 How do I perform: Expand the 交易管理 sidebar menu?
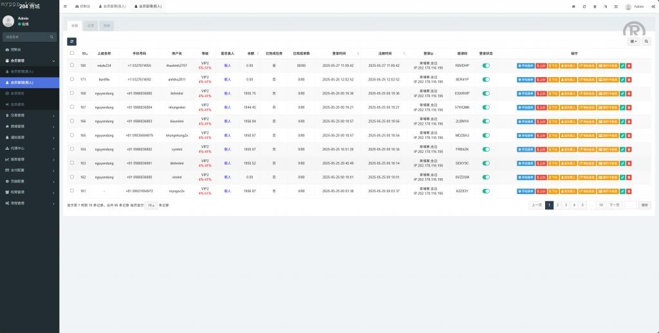(30, 116)
